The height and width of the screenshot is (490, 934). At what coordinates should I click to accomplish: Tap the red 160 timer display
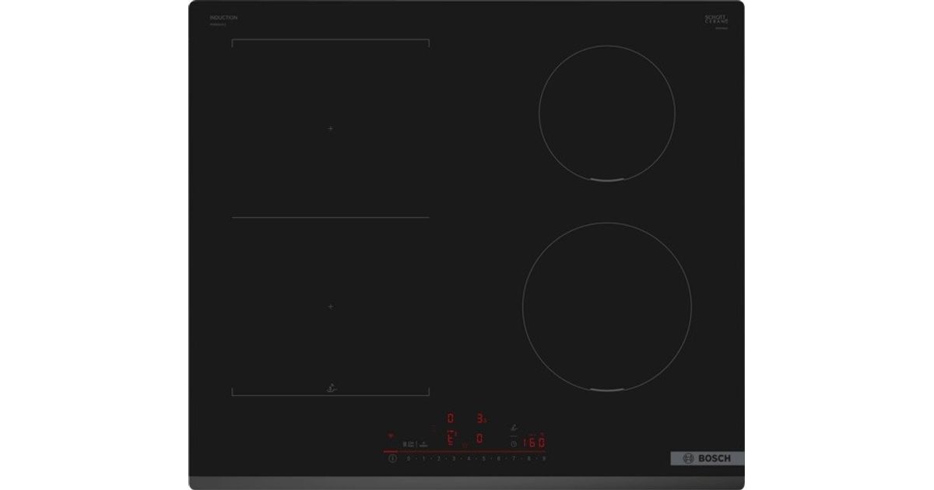pos(533,441)
